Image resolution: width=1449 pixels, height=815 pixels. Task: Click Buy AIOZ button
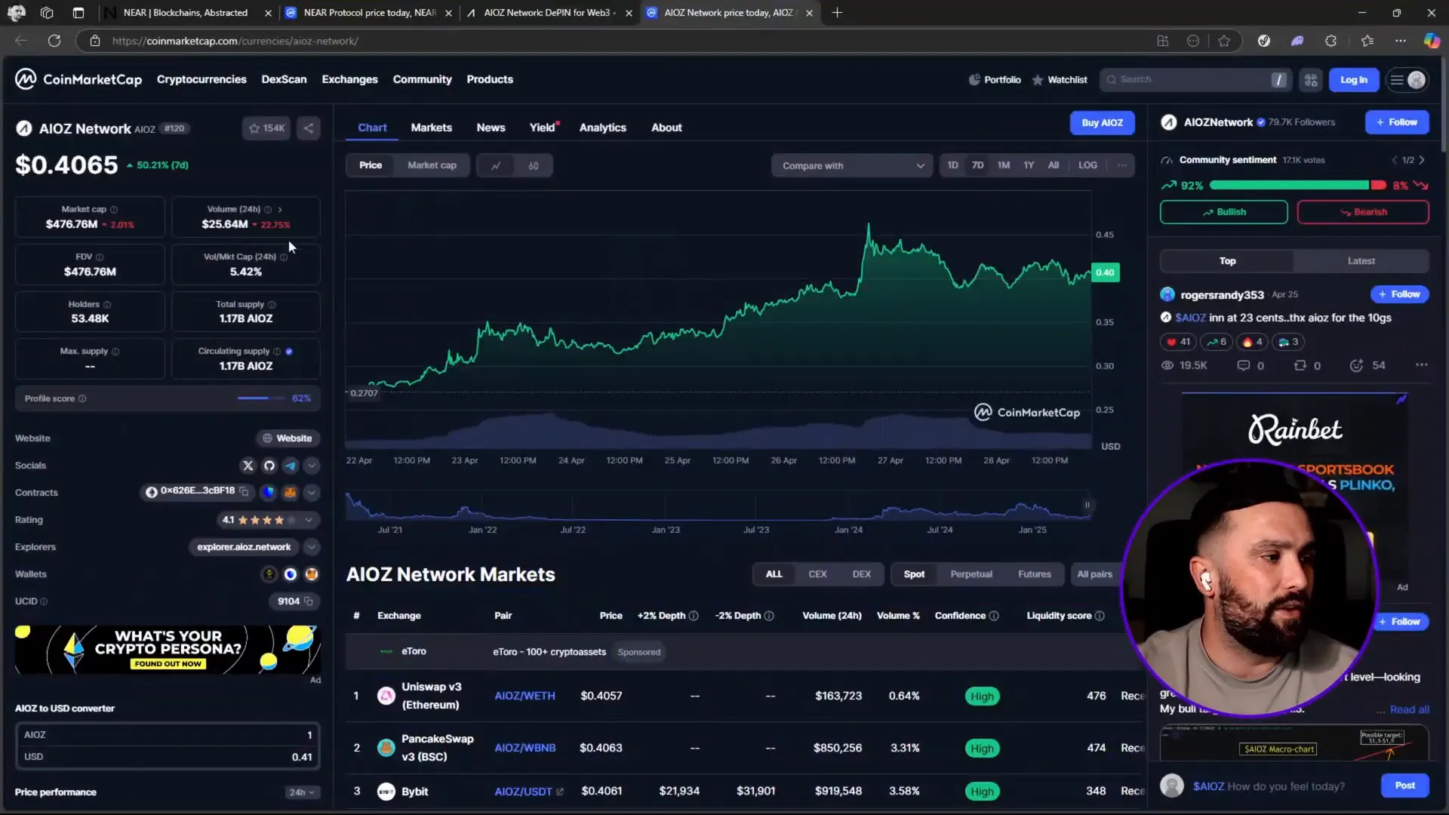(x=1102, y=123)
